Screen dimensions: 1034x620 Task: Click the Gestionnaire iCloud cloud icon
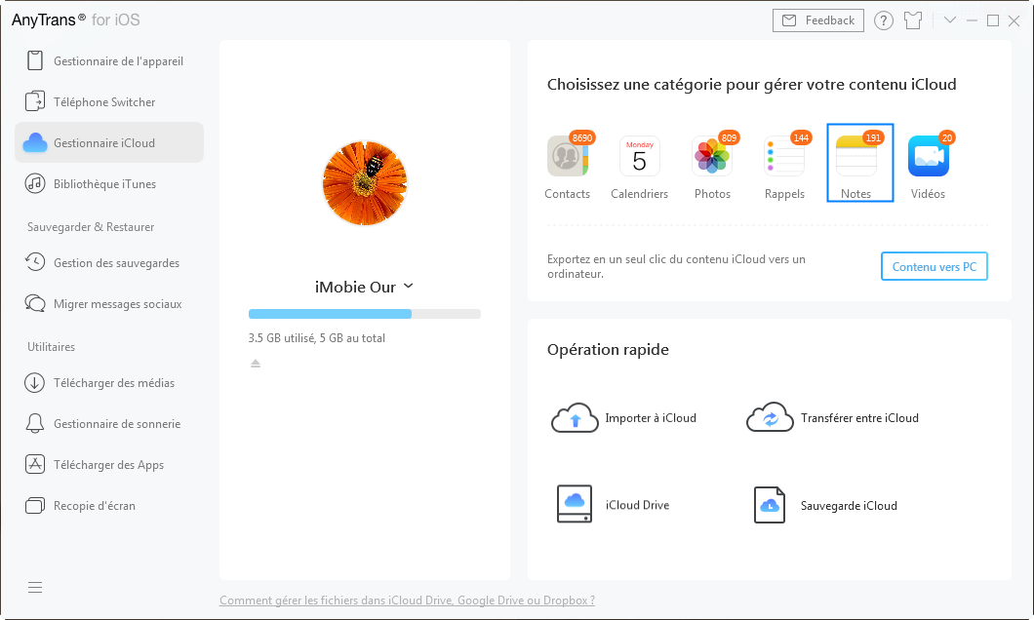tap(35, 142)
